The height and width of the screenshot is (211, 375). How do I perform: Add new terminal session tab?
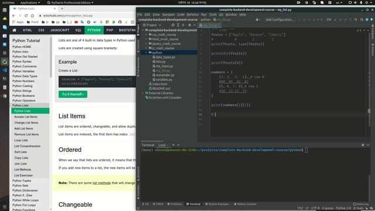(x=173, y=145)
